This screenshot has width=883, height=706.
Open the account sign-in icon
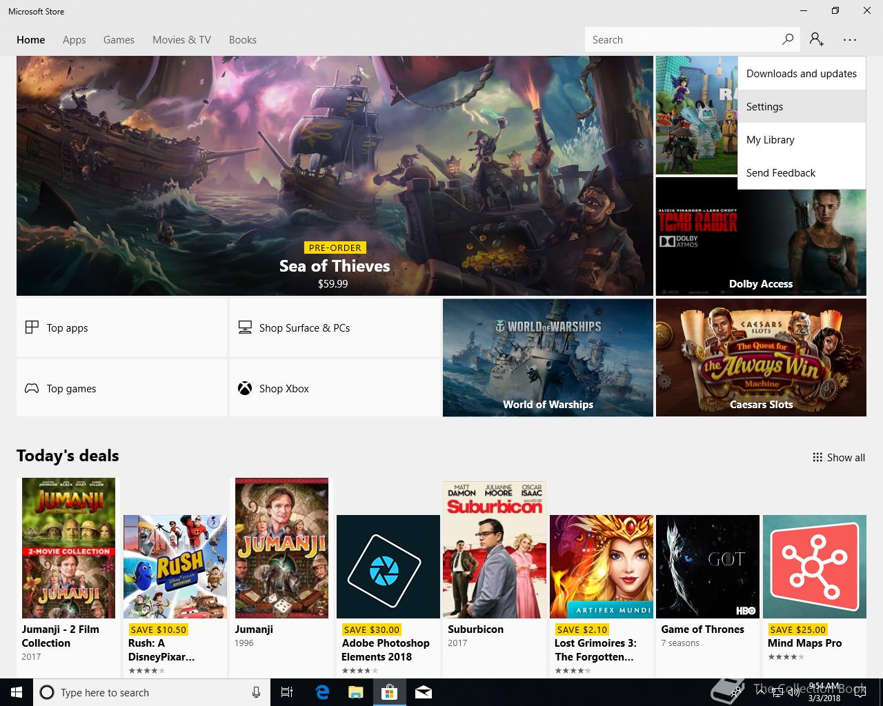[817, 39]
